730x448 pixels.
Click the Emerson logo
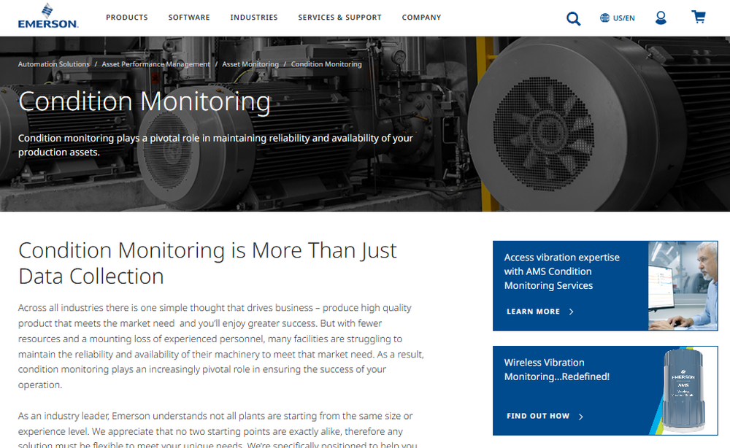(48, 16)
